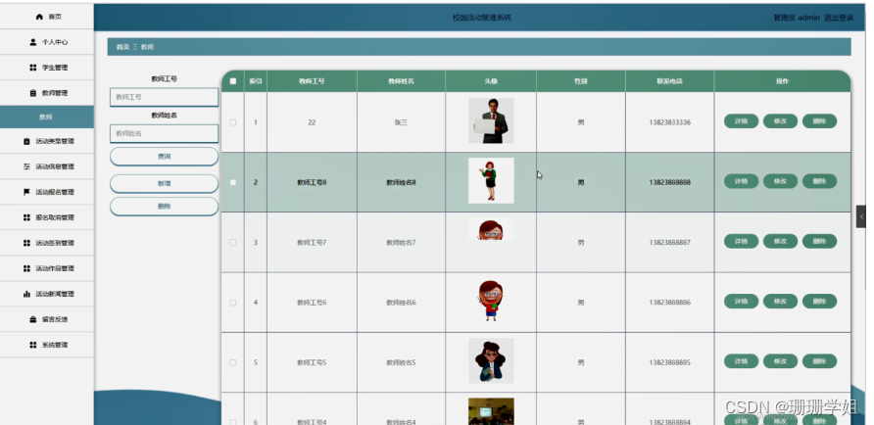Click 删除 in row for 张三
The width and height of the screenshot is (874, 425).
[819, 120]
